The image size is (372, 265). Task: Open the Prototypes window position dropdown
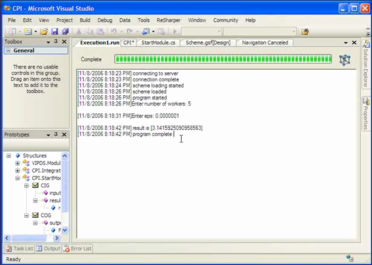tap(48, 135)
